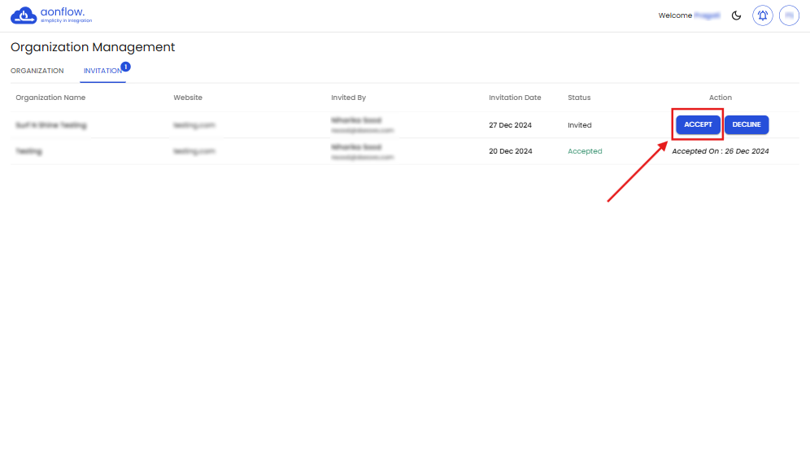Click the Invitation Date column header

pyautogui.click(x=515, y=98)
